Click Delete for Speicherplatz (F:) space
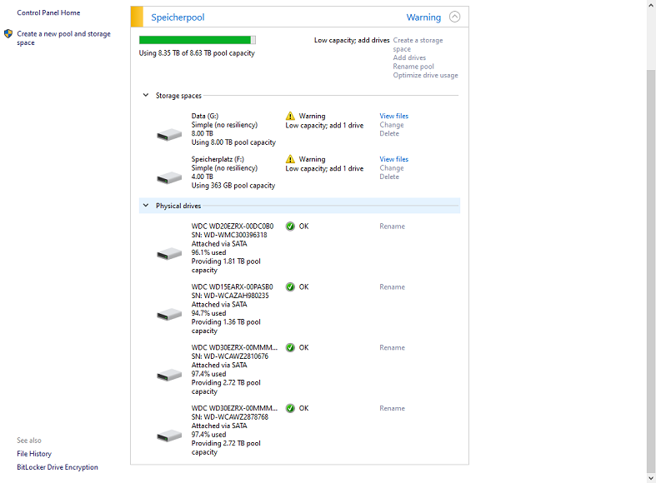 coord(389,177)
